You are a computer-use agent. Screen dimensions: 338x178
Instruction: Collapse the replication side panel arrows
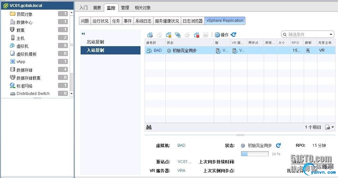click(x=83, y=34)
